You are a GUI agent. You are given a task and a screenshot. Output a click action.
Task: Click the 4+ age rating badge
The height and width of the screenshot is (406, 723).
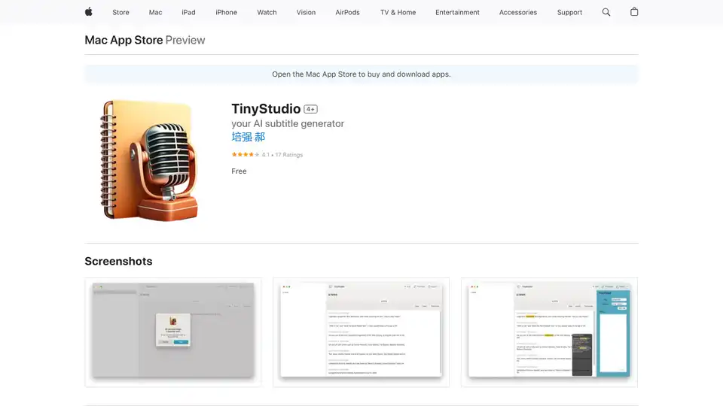coord(311,109)
